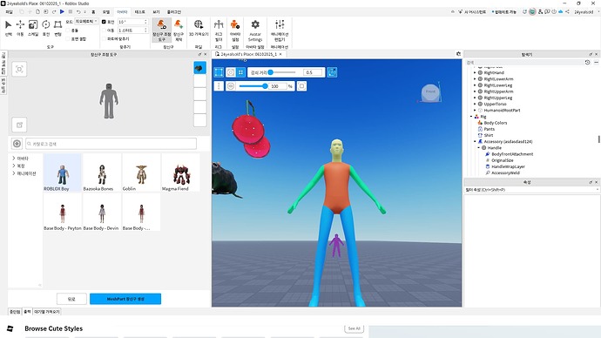Image resolution: width=601 pixels, height=338 pixels.
Task: Expand the Animation category in the catalog tree
Action: tap(14, 173)
